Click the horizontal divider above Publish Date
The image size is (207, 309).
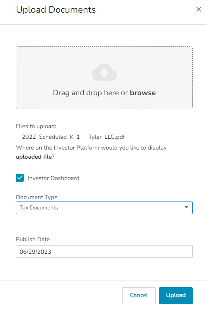(104, 228)
